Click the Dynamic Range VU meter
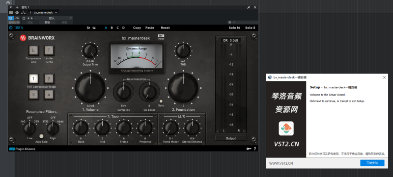Screen dimensions: 393x177 click(x=137, y=58)
